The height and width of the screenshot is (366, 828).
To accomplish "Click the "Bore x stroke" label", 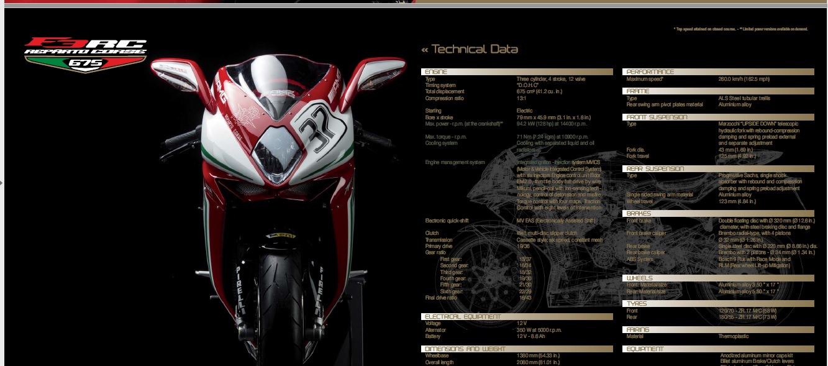I will tap(440, 117).
